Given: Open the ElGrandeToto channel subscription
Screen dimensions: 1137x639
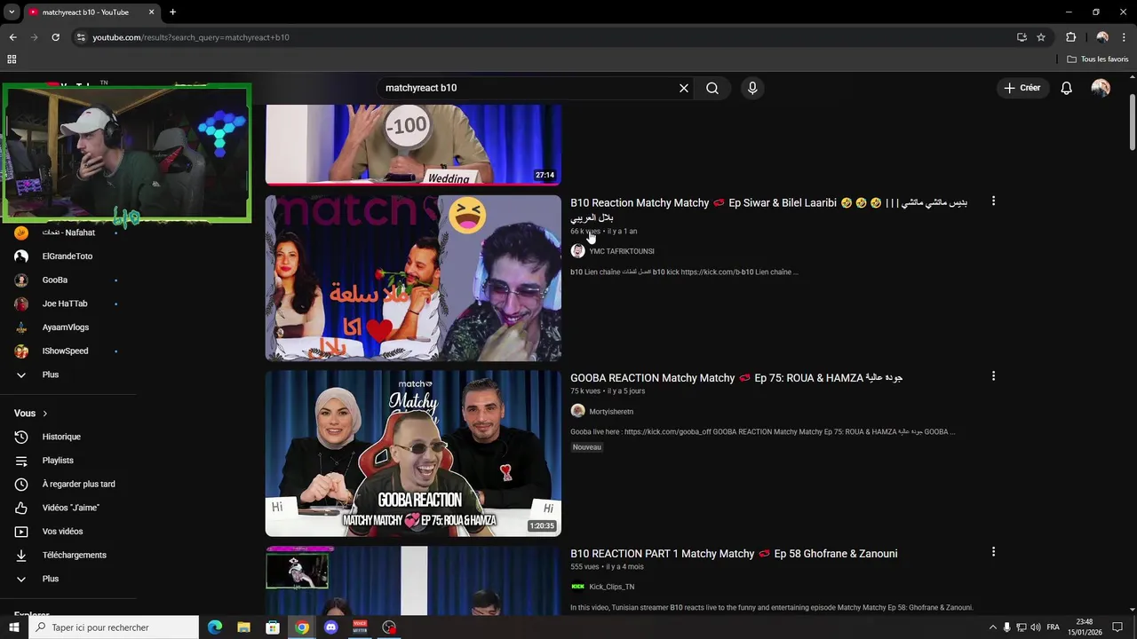Looking at the screenshot, I should [x=68, y=256].
